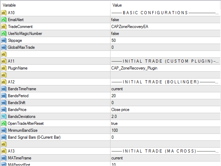Screen dimensions: 221x166
Task: Click the boolean icon beside OpenTradeAfterReset
Action: click(x=4, y=123)
